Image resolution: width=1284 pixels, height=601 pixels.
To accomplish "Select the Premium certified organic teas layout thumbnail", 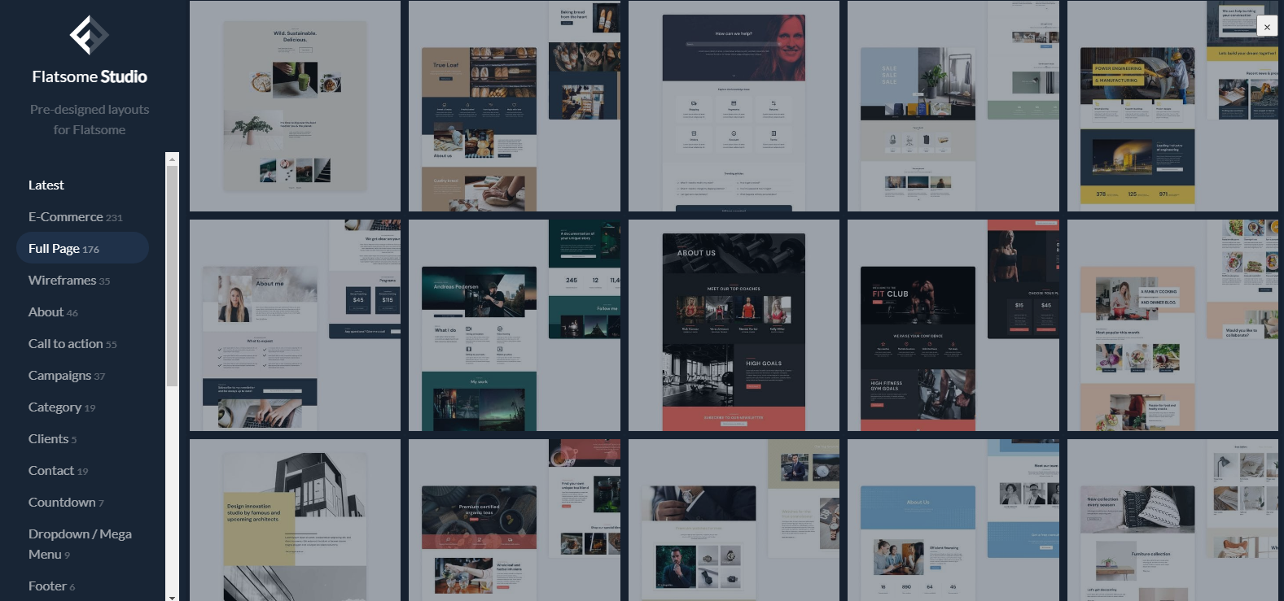I will pos(515,520).
